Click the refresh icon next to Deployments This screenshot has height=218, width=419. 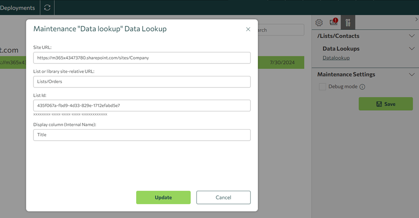pyautogui.click(x=47, y=8)
